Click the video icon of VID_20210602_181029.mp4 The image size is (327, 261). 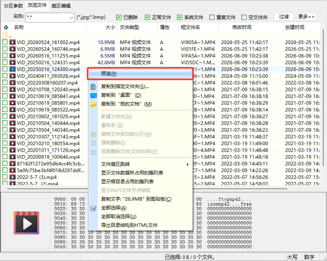pyautogui.click(x=13, y=116)
